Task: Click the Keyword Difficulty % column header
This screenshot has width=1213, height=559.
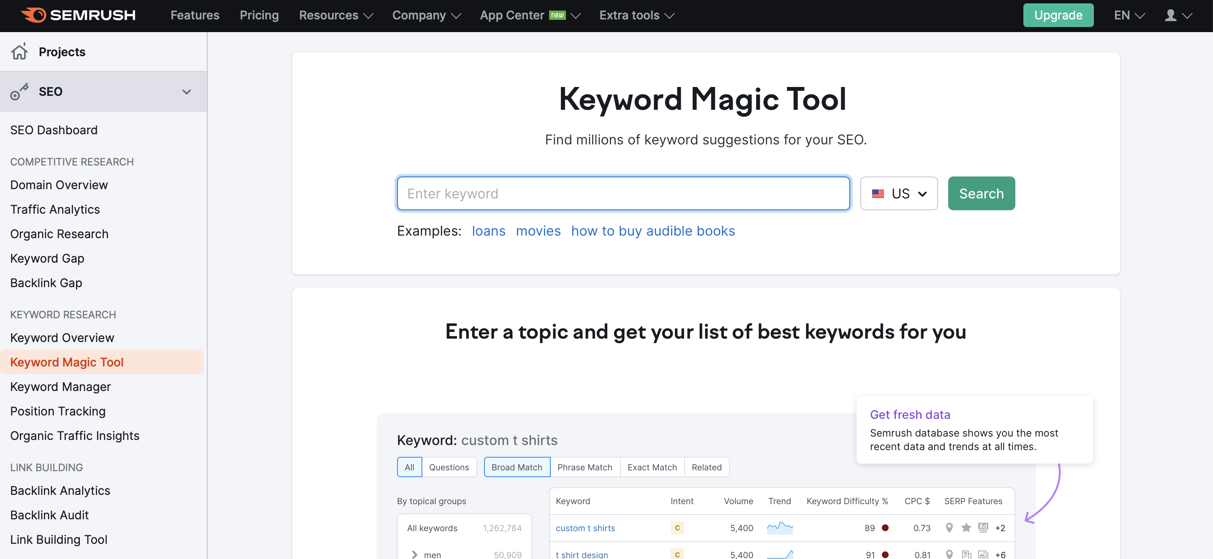Action: click(x=847, y=501)
